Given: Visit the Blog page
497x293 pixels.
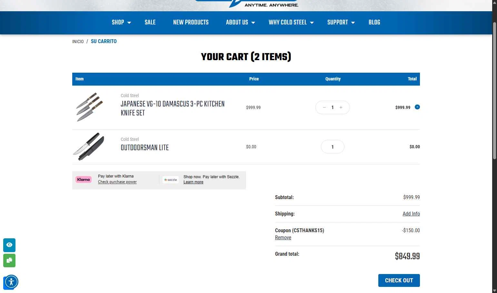Looking at the screenshot, I should tap(374, 22).
